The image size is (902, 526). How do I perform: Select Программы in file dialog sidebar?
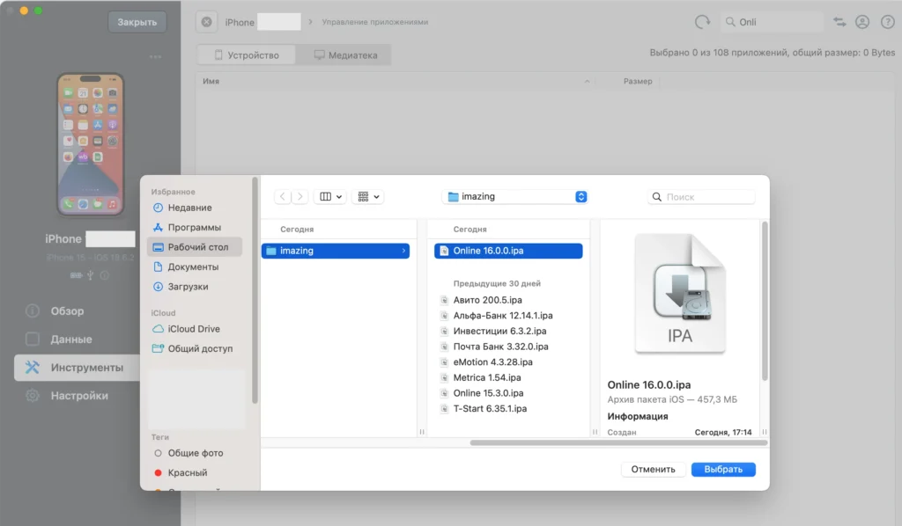[x=195, y=228]
